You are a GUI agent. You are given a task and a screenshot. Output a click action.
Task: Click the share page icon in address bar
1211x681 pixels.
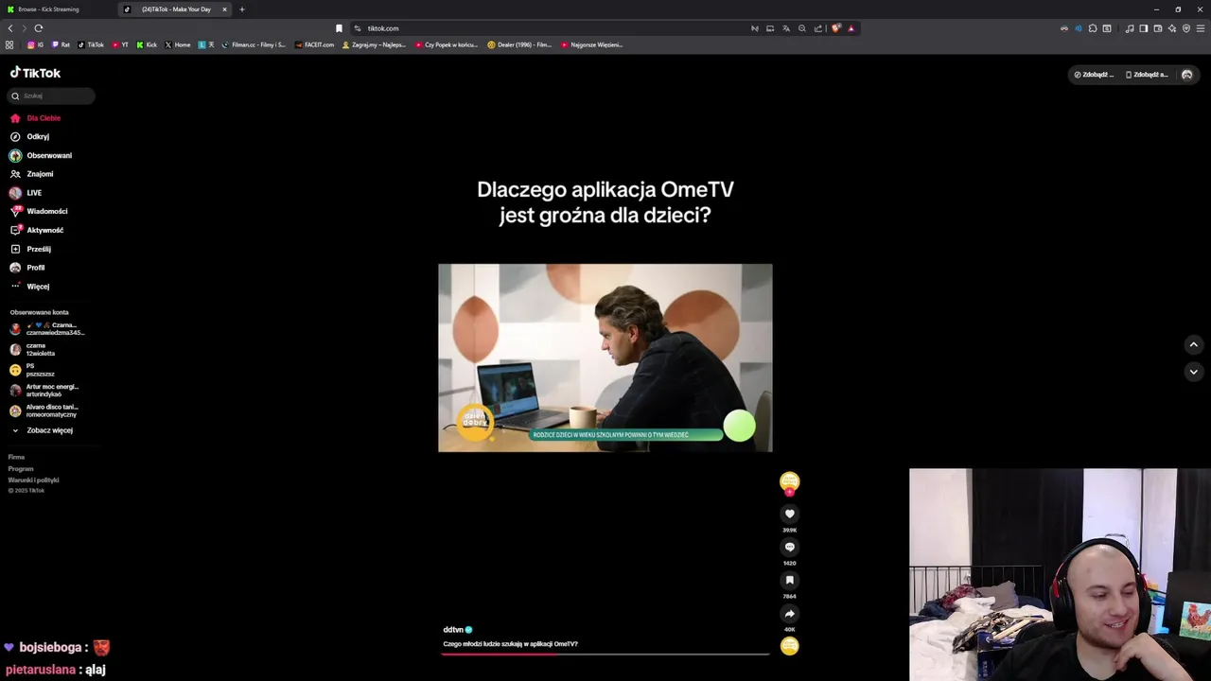(x=818, y=28)
